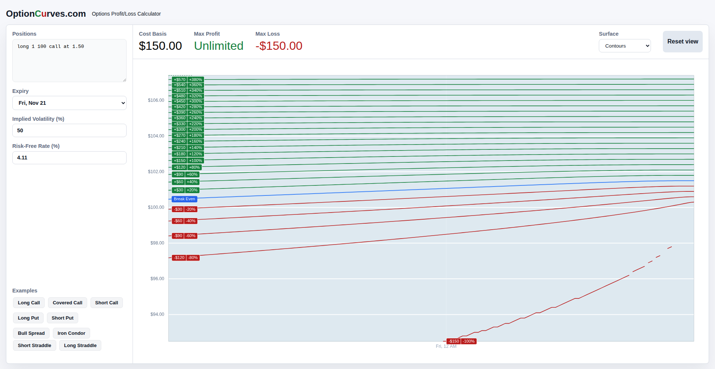
Task: Click the +$300 +200% contour label
Action: (x=188, y=130)
